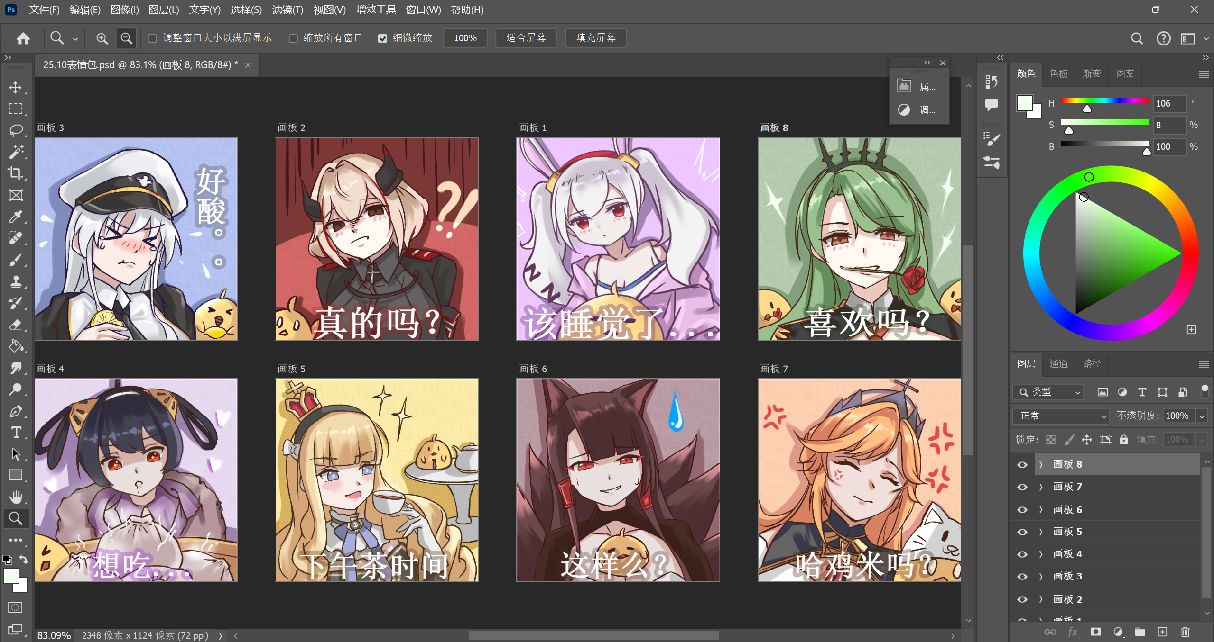Screen dimensions: 1214x642
Task: Delete layer using trash icon
Action: (1185, 632)
